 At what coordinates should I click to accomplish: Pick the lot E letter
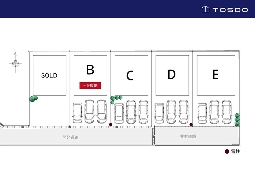(215, 75)
